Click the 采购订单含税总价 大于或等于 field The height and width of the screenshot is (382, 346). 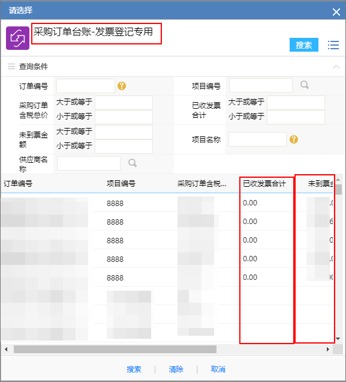coord(124,103)
